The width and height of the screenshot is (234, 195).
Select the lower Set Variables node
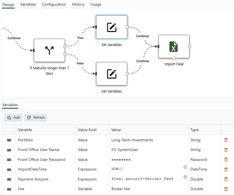[x=112, y=74]
